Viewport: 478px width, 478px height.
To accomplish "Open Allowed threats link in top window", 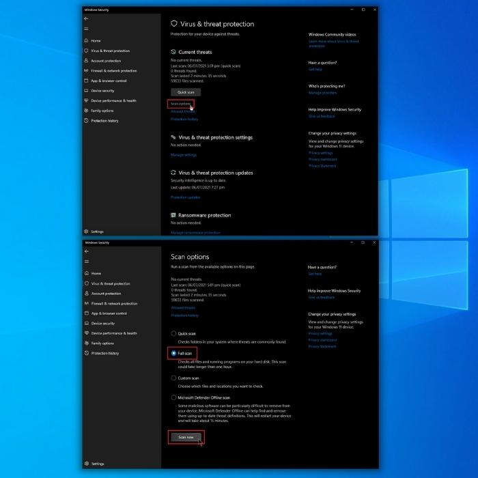I will 182,111.
